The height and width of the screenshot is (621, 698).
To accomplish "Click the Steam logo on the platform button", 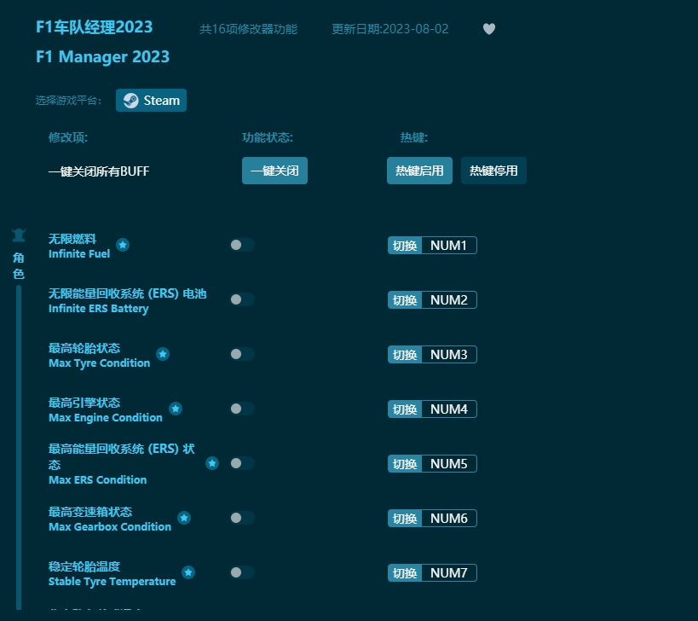I will tap(130, 100).
